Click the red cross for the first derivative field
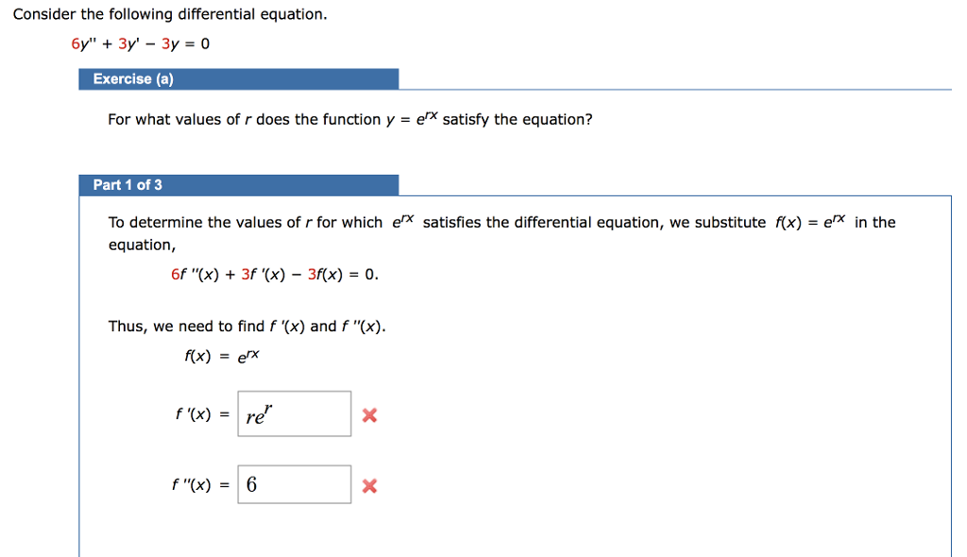 [x=368, y=414]
